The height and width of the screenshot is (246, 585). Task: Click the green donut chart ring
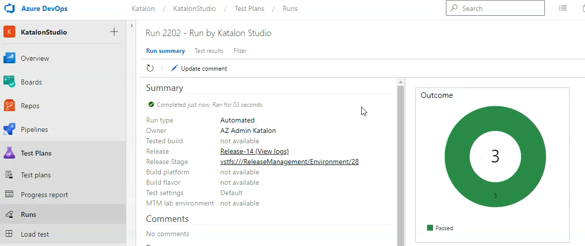click(x=457, y=156)
